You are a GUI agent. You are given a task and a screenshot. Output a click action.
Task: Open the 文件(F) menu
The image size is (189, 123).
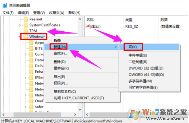8,13
